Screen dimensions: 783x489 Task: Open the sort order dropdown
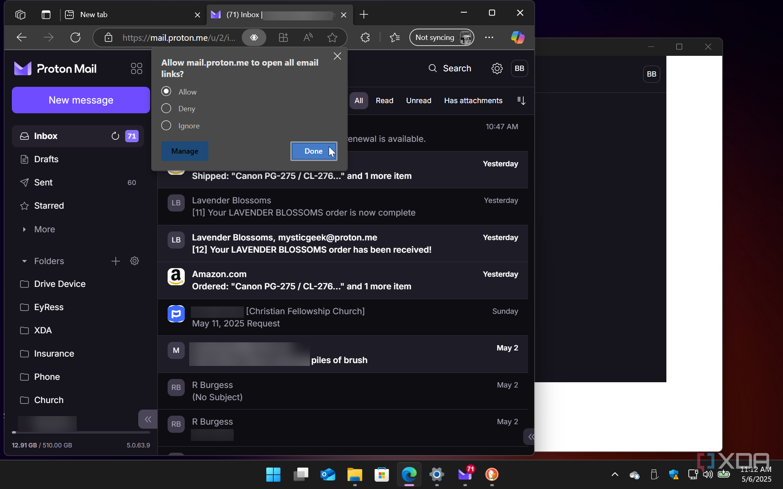coord(521,101)
